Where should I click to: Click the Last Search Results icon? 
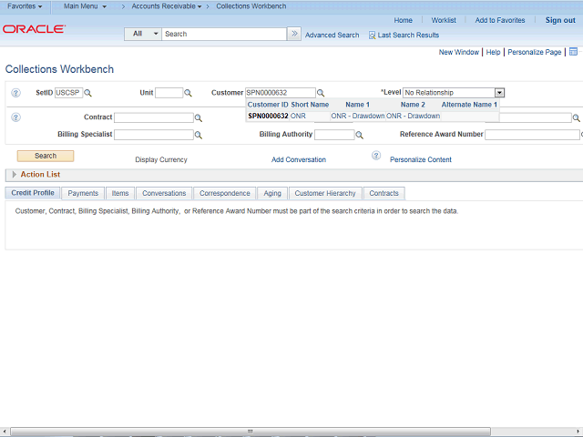[372, 36]
